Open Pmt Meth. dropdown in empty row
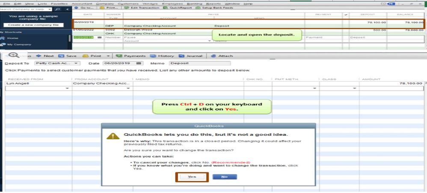427x193 pixels. 314,88
